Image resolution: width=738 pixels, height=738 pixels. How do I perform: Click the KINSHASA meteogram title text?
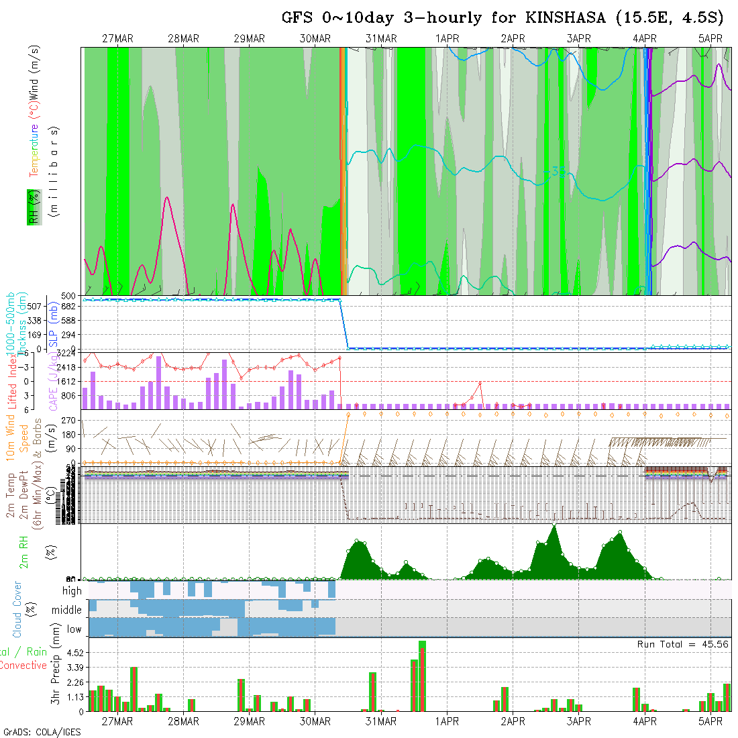coord(503,17)
